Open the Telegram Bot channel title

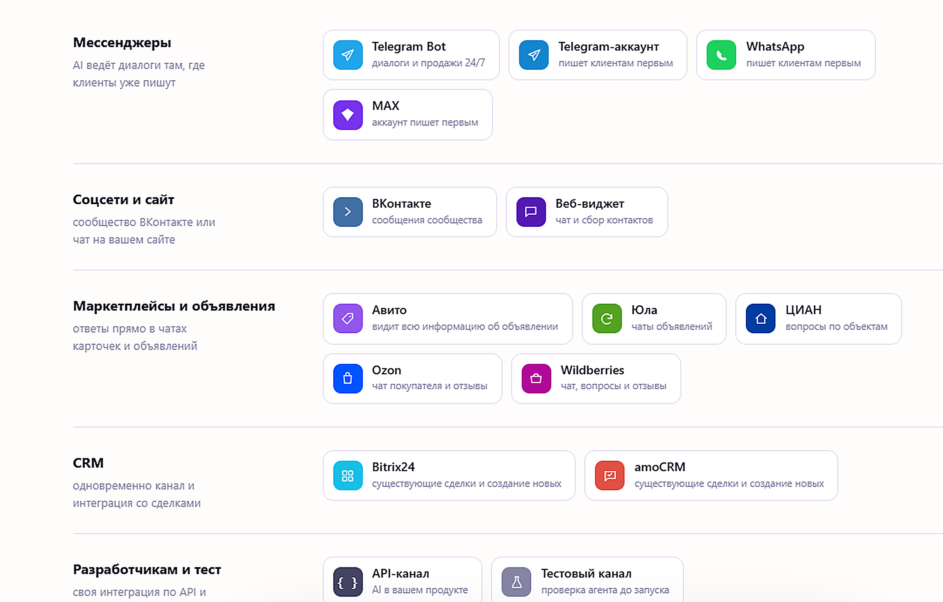409,47
